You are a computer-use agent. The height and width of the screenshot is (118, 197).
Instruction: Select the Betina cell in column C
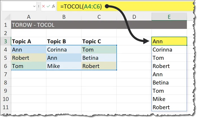click(99, 58)
